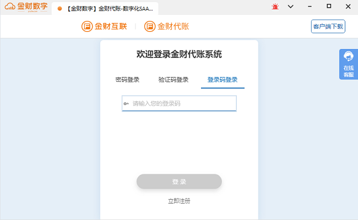This screenshot has height=220, width=358.
Task: Click the key icon in login code field
Action: [126, 104]
